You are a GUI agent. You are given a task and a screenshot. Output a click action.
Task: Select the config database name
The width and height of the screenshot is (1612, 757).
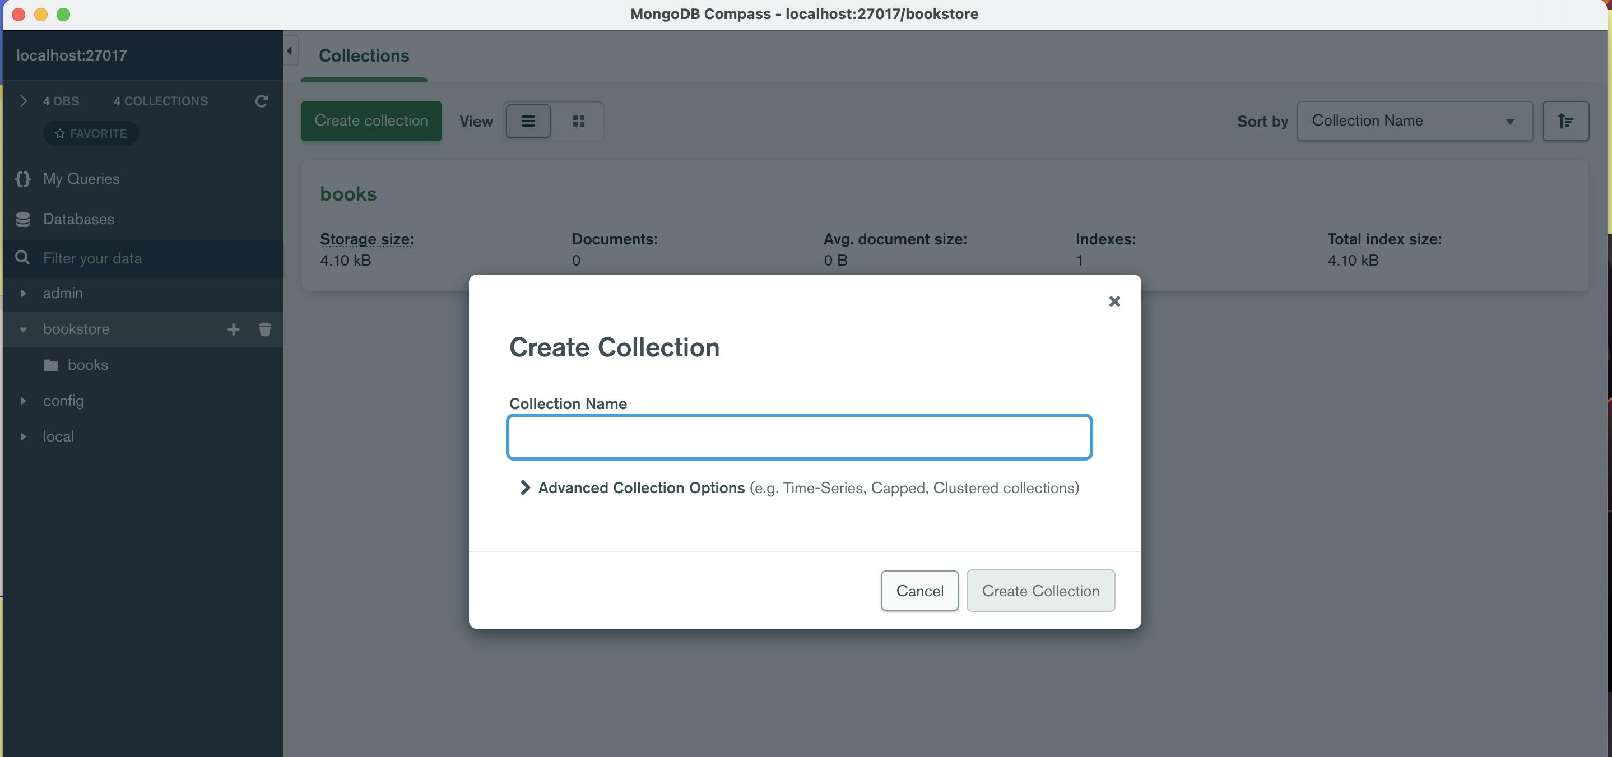coord(63,401)
